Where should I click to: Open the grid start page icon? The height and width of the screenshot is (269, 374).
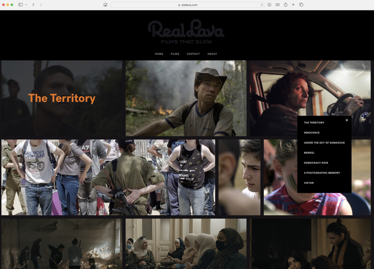pos(278,5)
